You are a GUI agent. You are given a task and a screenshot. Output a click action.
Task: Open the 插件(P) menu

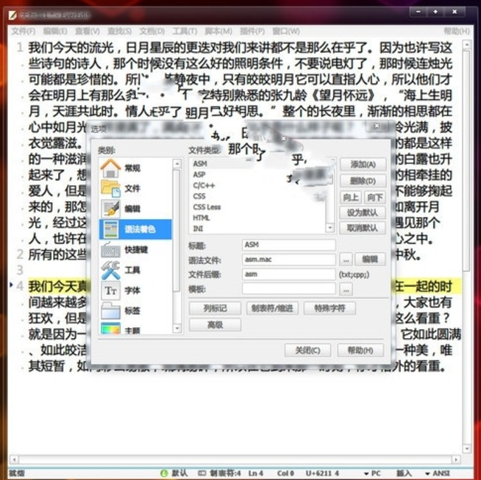252,32
